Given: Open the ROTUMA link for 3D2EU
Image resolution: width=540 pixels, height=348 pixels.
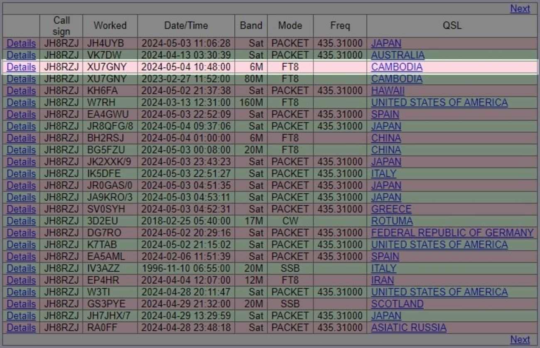Looking at the screenshot, I should [387, 221].
